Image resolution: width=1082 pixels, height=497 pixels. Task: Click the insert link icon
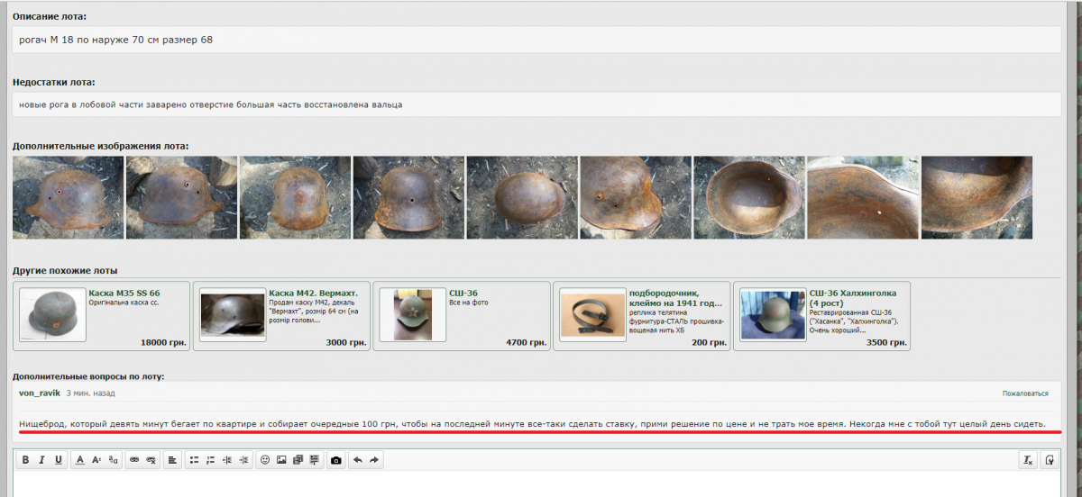click(134, 460)
